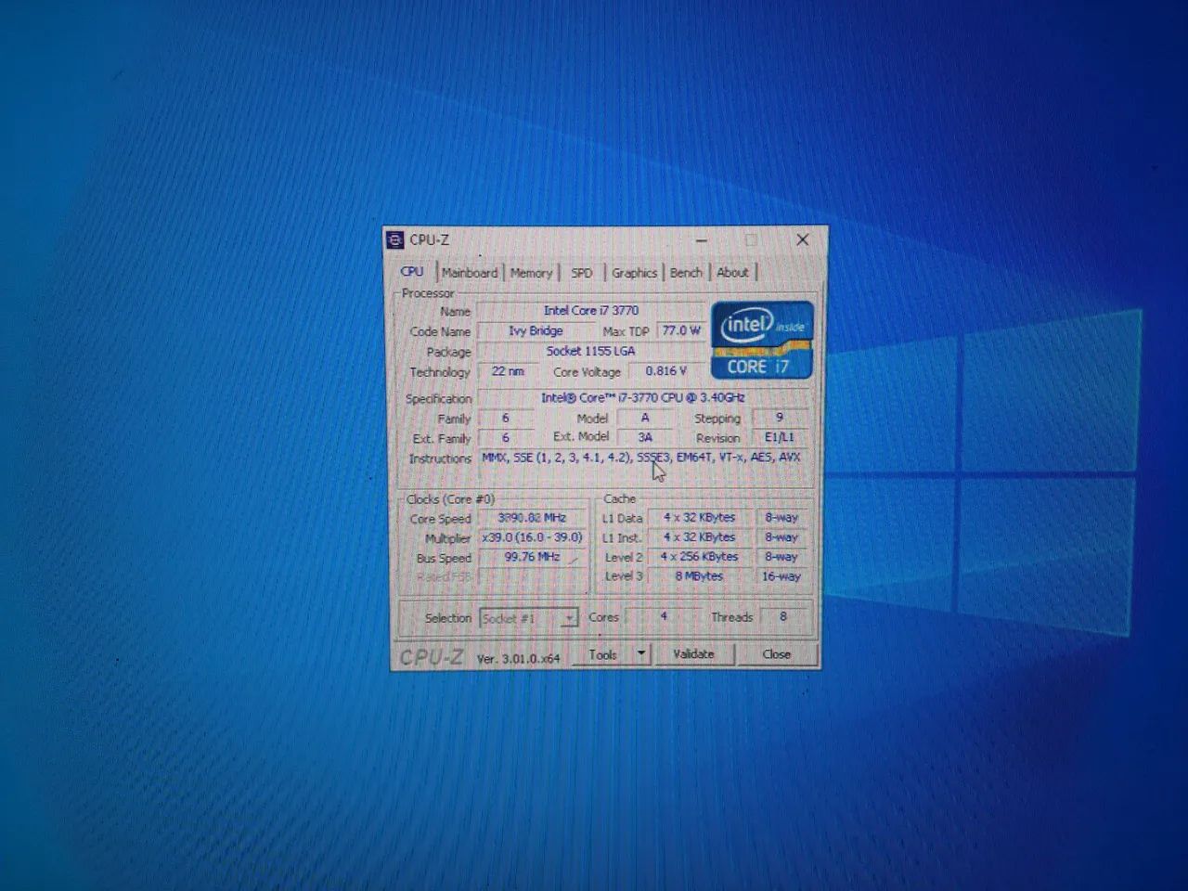
Task: Click the Instructions list field
Action: (x=643, y=466)
